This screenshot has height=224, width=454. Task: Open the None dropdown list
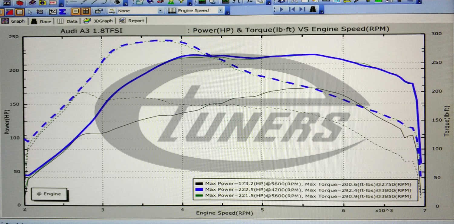tap(160, 11)
